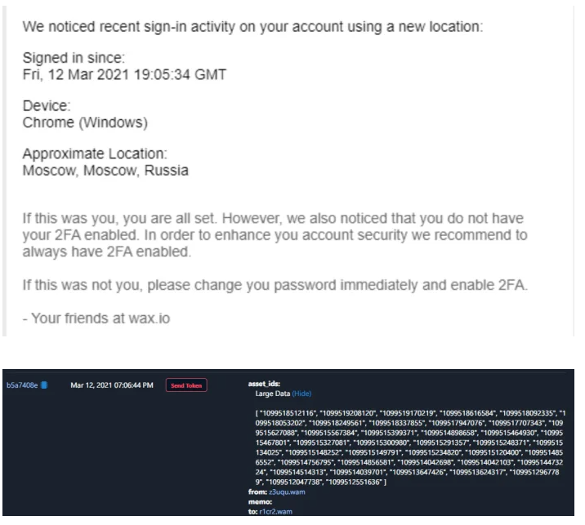Select the Mar 12, 2021 07:06:44 PM timestamp
Screen dimensions: 585x525
pos(112,385)
